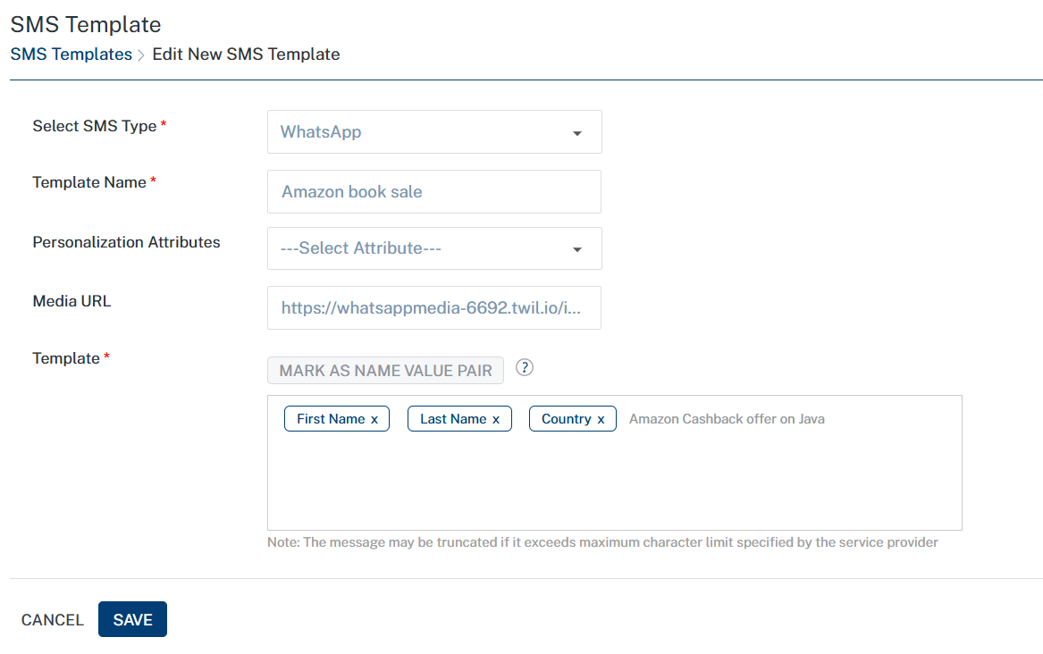The width and height of the screenshot is (1043, 654).
Task: Select the Last Name tag chip
Action: [452, 419]
